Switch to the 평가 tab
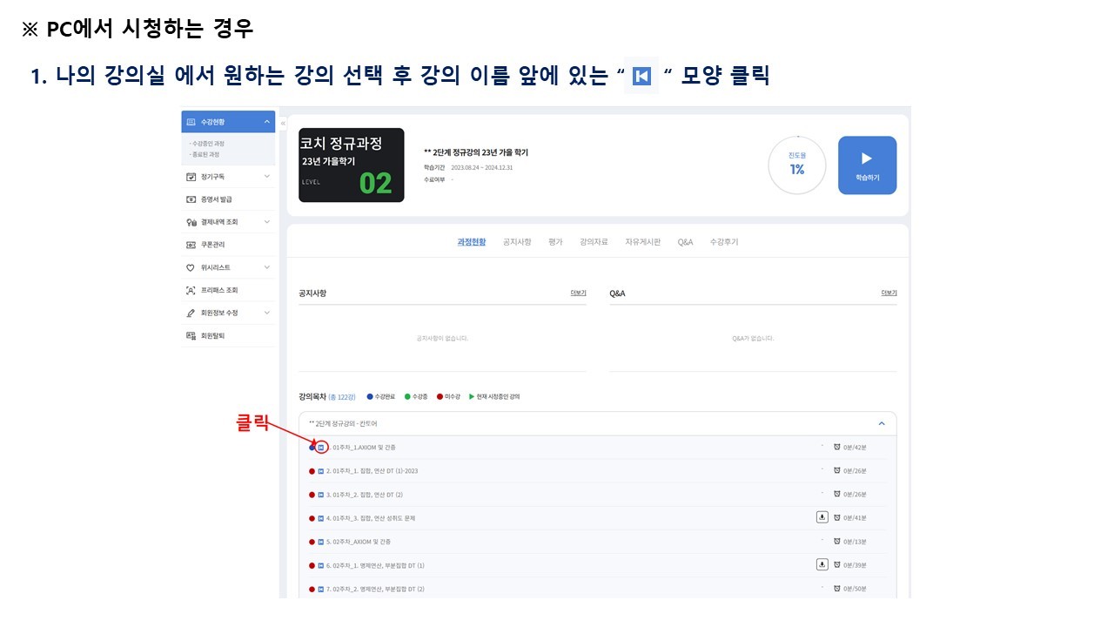 click(x=555, y=242)
